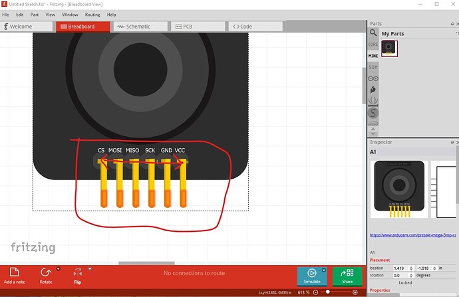
Task: Click the Simulate button
Action: (311, 276)
